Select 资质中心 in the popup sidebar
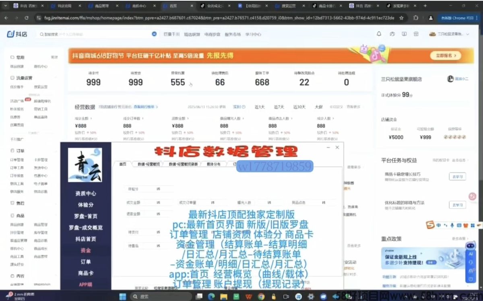 tap(85, 194)
